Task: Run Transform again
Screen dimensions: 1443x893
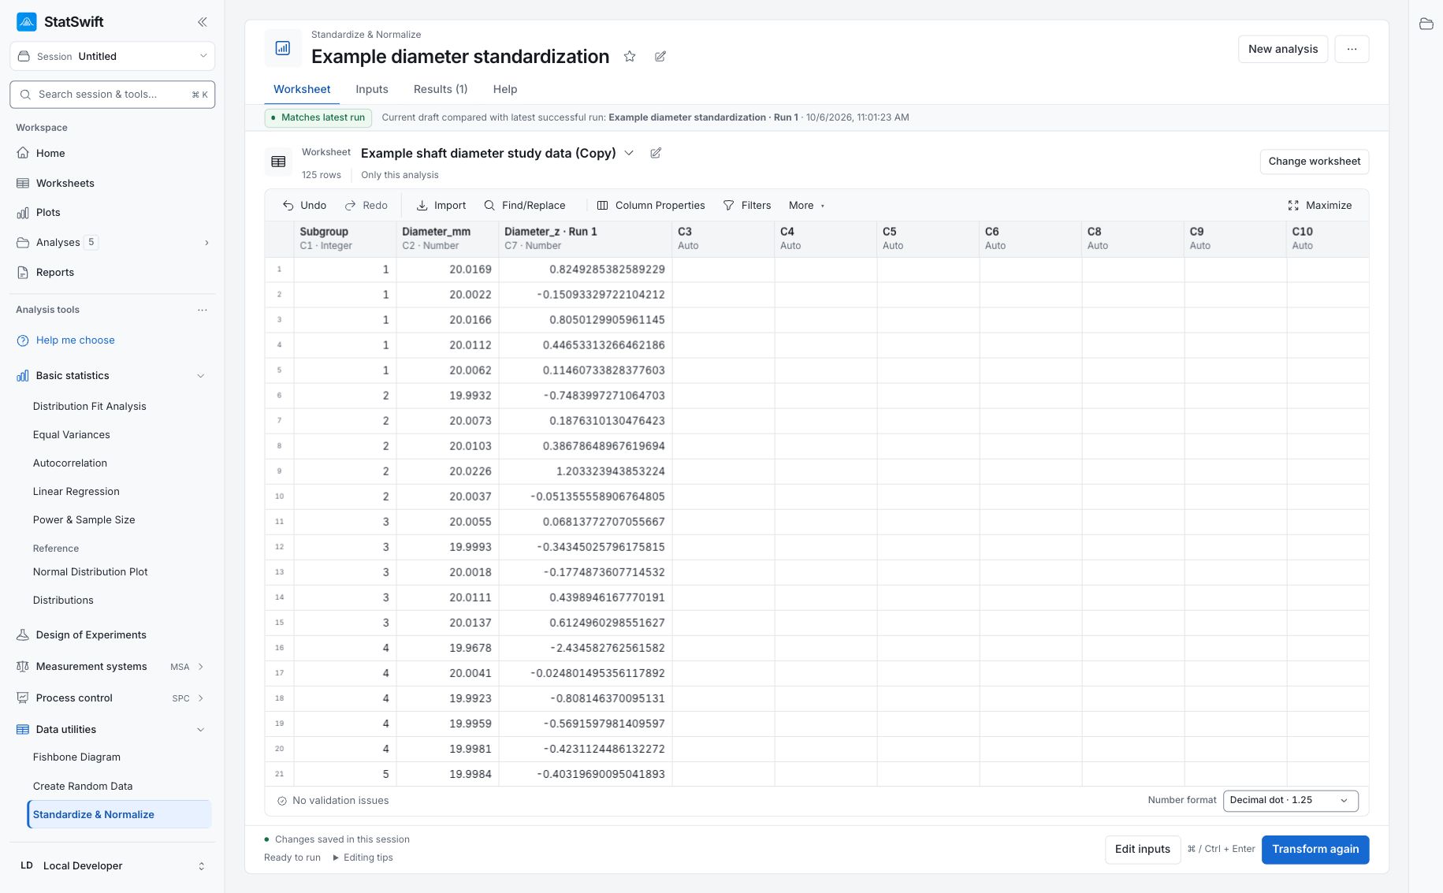Action: tap(1315, 849)
